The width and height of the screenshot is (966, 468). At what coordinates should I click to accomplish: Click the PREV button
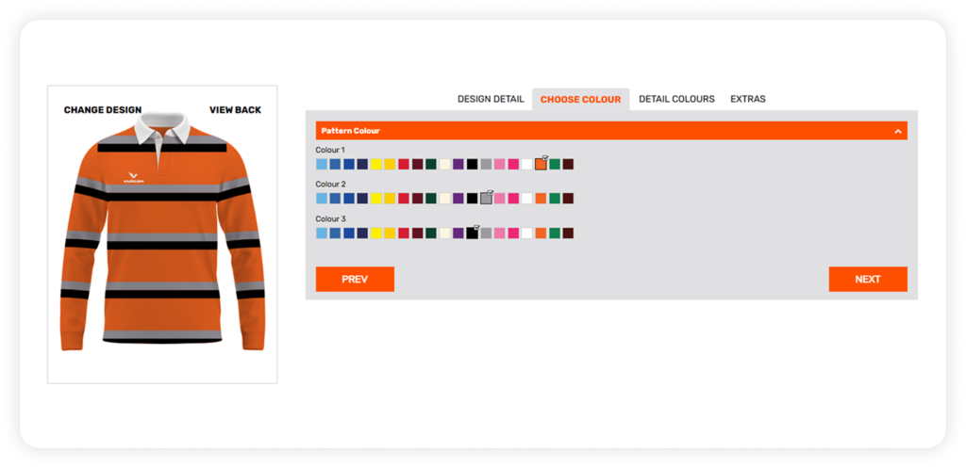(355, 279)
